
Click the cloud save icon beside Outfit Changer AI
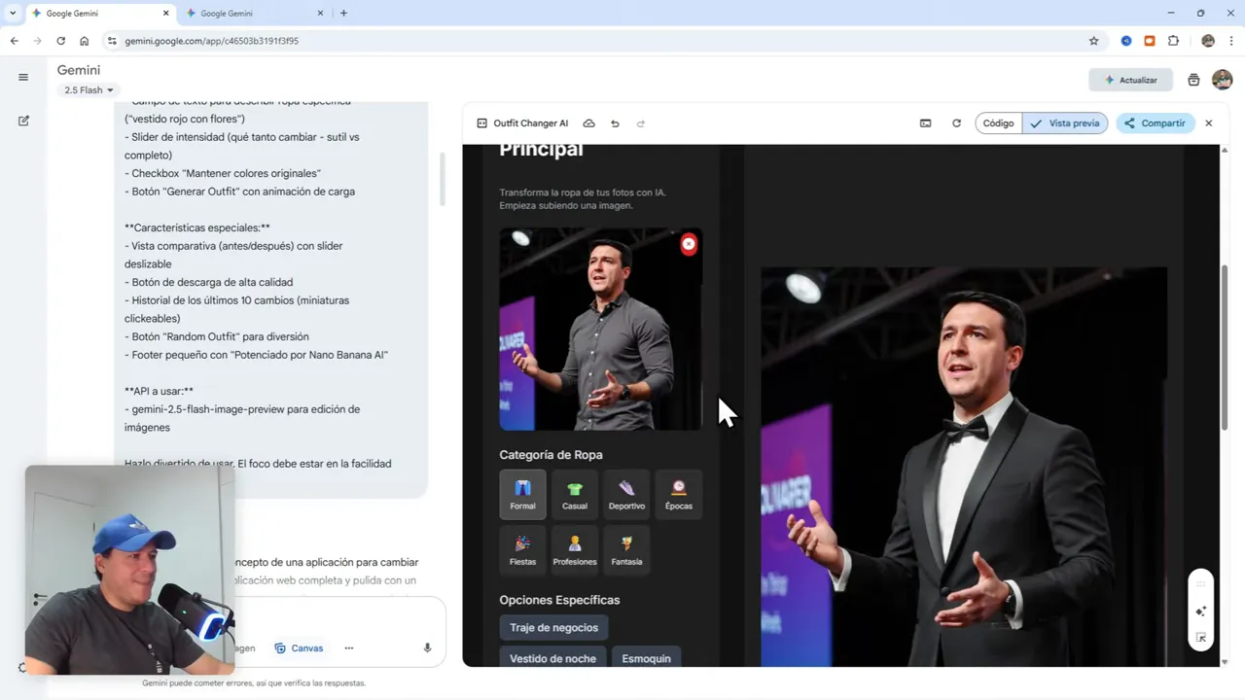tap(588, 123)
